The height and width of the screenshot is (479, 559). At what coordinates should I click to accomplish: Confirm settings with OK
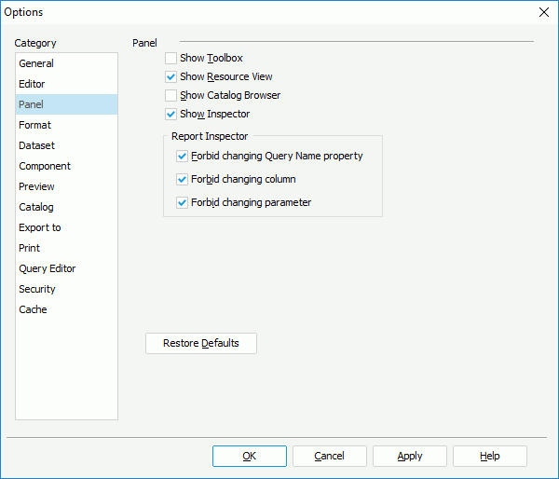tap(250, 456)
